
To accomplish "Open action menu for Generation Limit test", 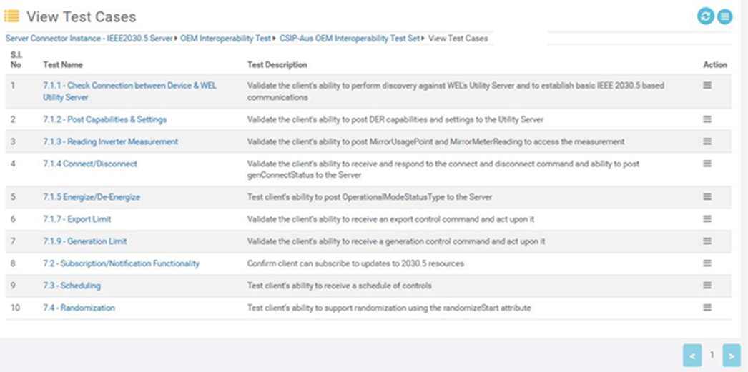I will pyautogui.click(x=707, y=241).
